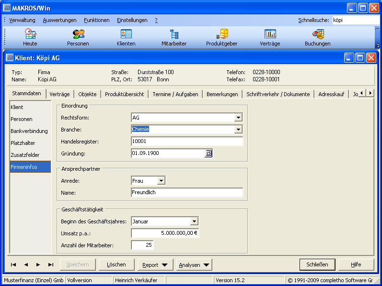Select Personen in the side list
382x286 pixels.
(30, 119)
